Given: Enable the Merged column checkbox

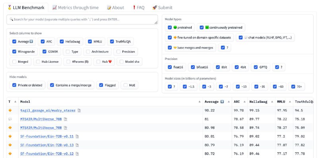Looking at the screenshot, I should [x=14, y=62].
